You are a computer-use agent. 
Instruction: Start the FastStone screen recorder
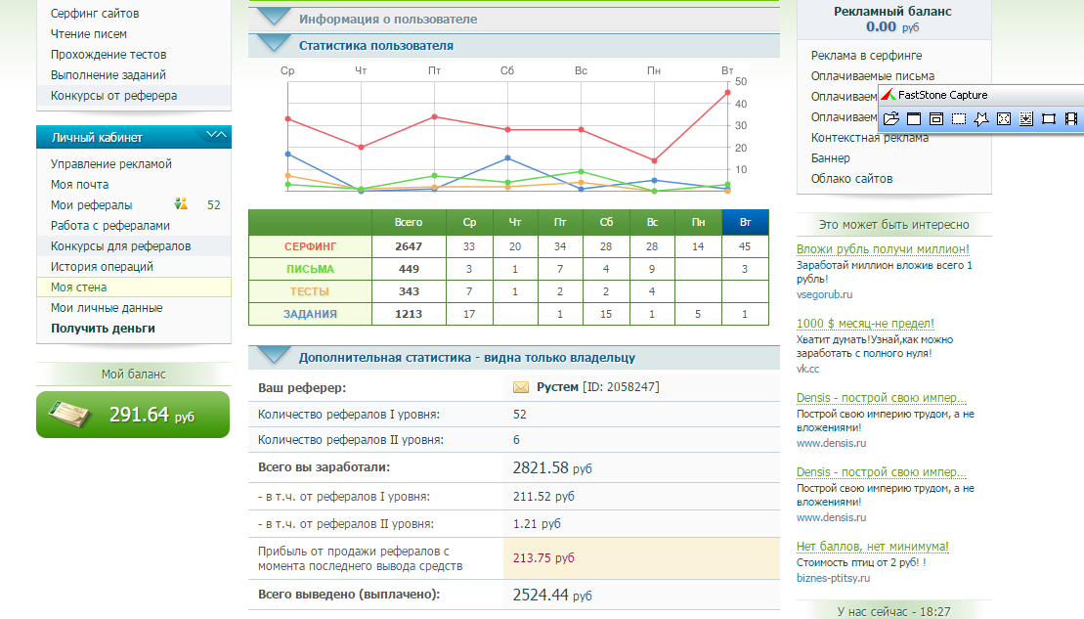1071,118
